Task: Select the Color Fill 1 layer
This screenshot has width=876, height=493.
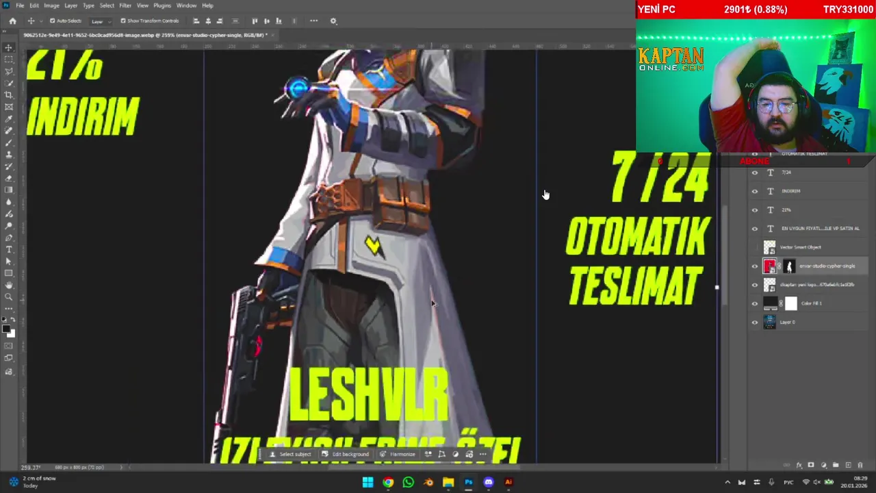Action: [808, 303]
